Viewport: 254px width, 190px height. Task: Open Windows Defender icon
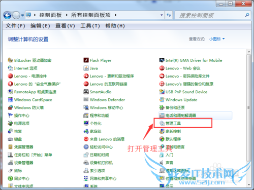click(86, 100)
